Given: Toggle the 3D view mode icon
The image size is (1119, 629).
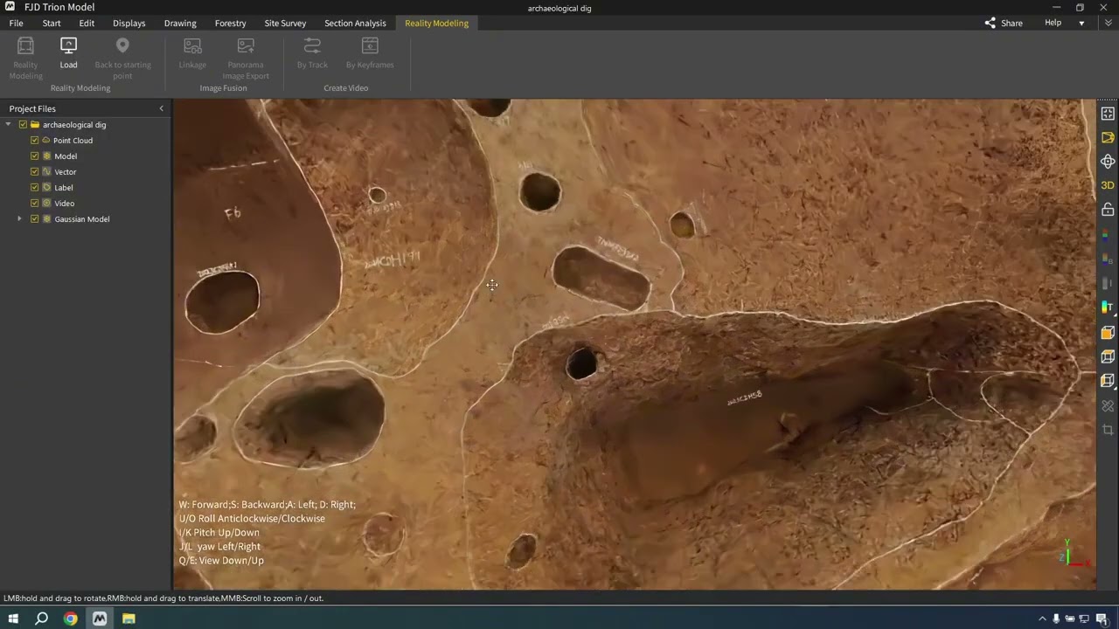Looking at the screenshot, I should coord(1108,185).
